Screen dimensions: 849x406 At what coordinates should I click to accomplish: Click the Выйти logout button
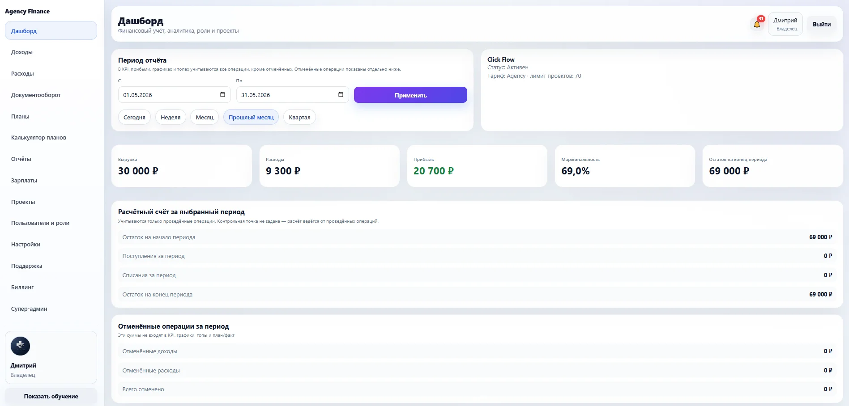coord(822,24)
